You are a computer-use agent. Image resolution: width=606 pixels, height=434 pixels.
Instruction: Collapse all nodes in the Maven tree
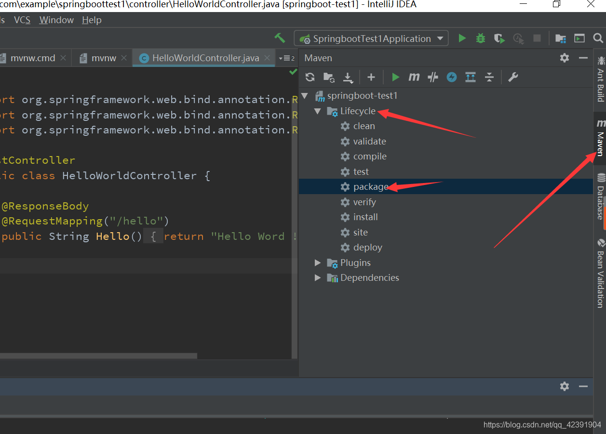click(489, 77)
